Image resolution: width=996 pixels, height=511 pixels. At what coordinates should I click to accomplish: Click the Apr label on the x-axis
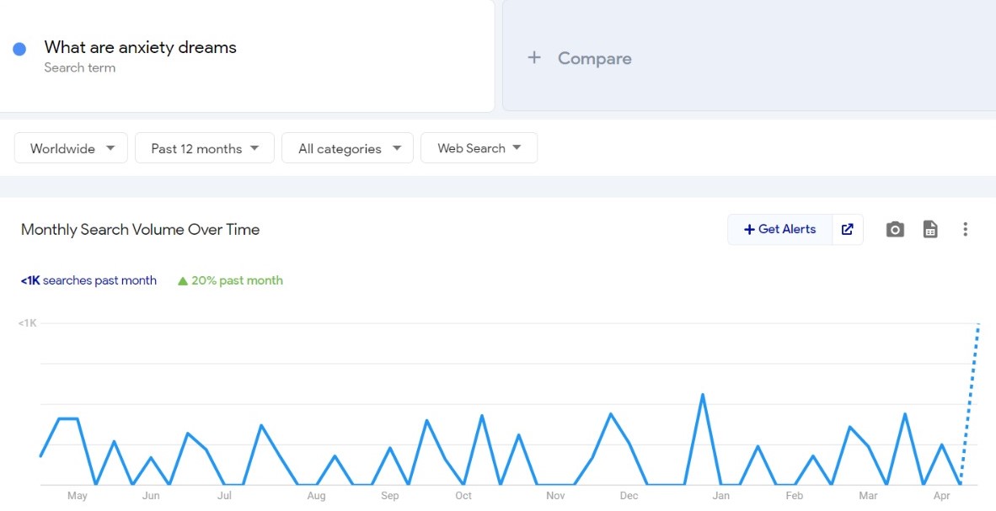942,497
